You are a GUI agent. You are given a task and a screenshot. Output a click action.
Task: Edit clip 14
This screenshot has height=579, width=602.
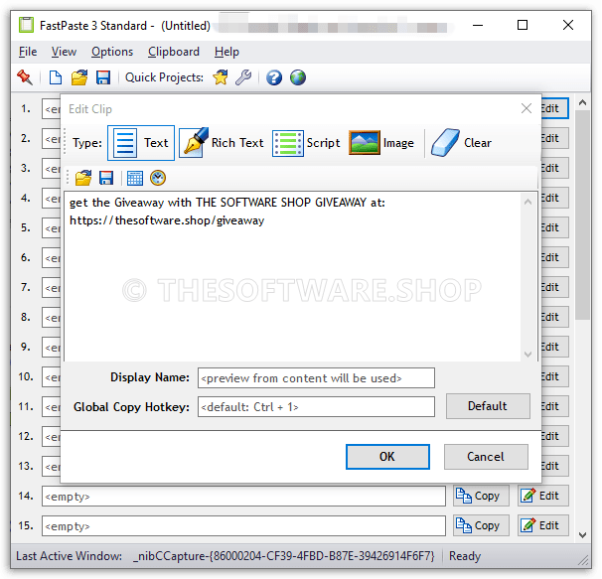tap(542, 496)
